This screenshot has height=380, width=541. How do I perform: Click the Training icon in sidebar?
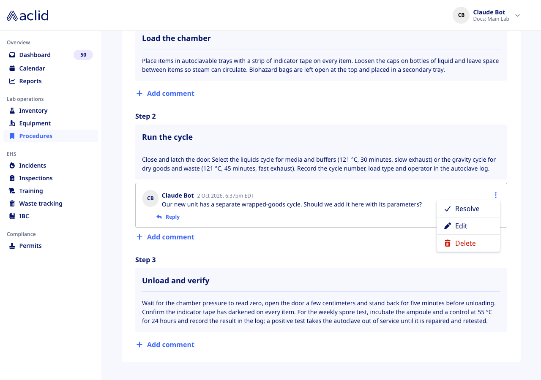(x=12, y=191)
